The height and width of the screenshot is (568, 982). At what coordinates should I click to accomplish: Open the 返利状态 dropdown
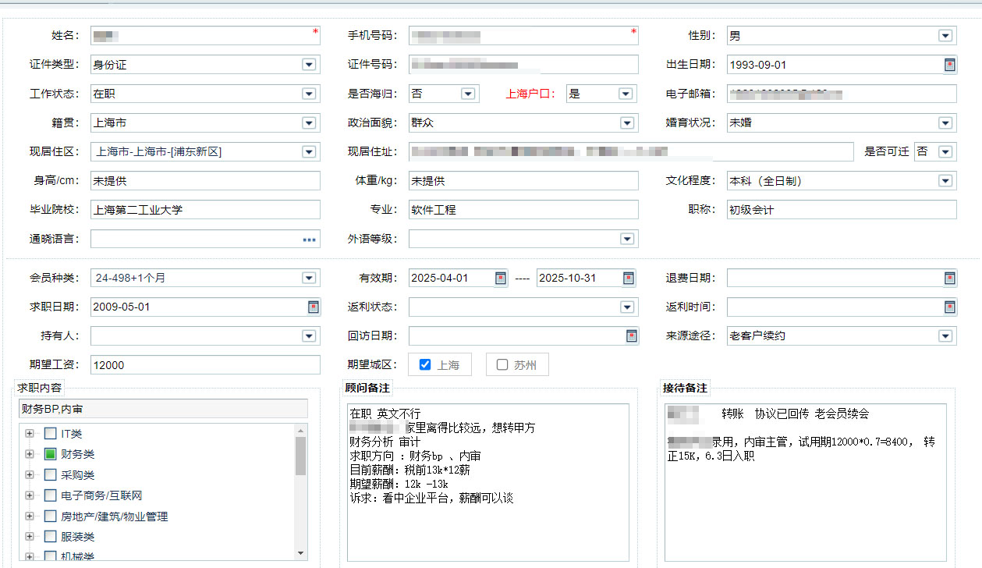pyautogui.click(x=627, y=307)
